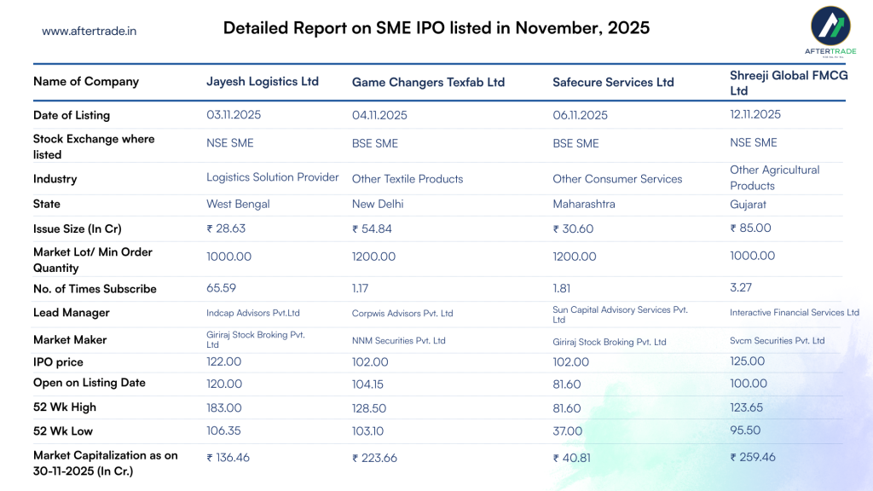873x491 pixels.
Task: Select the Jayesh Logistics Ltd column header
Action: tap(263, 81)
